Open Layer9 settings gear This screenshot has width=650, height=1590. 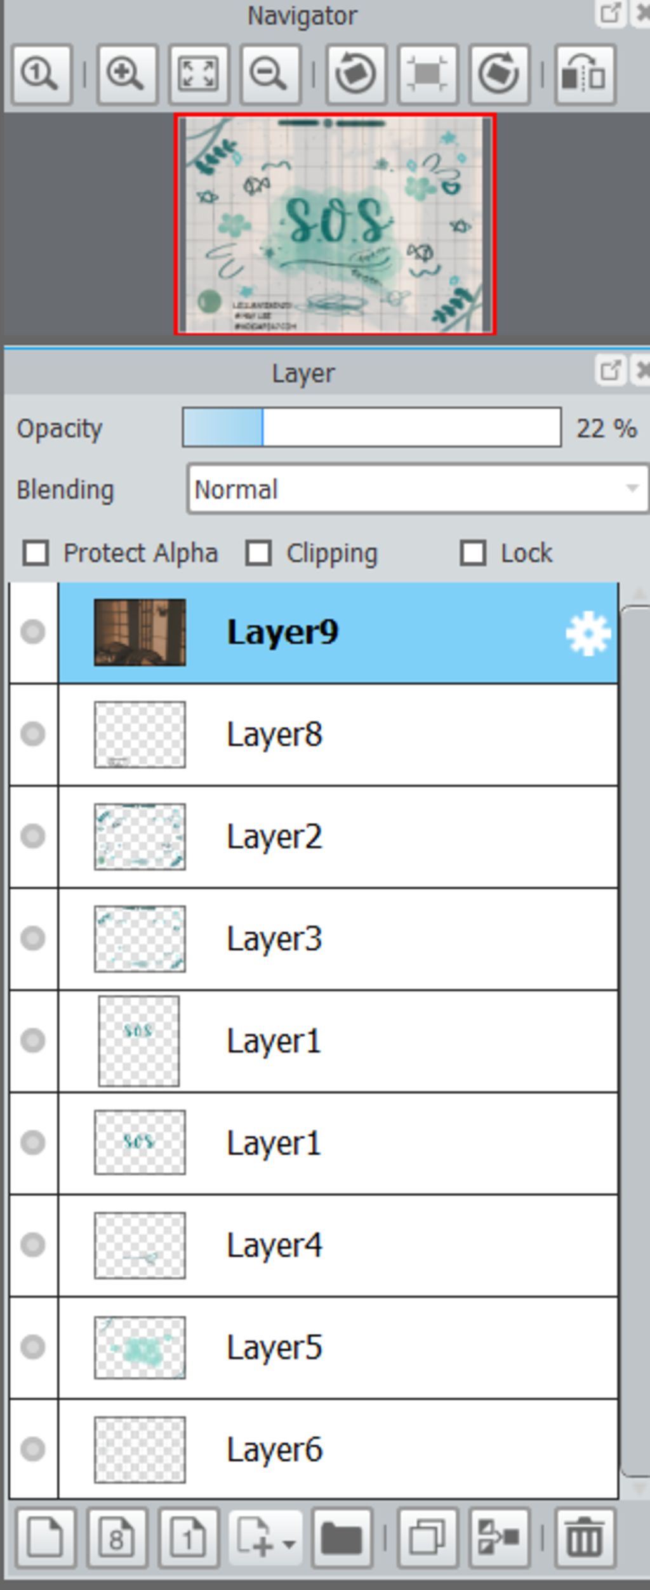587,633
